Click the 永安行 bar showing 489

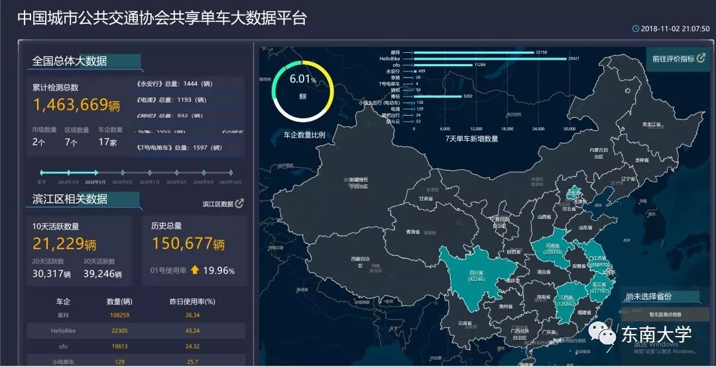click(414, 71)
